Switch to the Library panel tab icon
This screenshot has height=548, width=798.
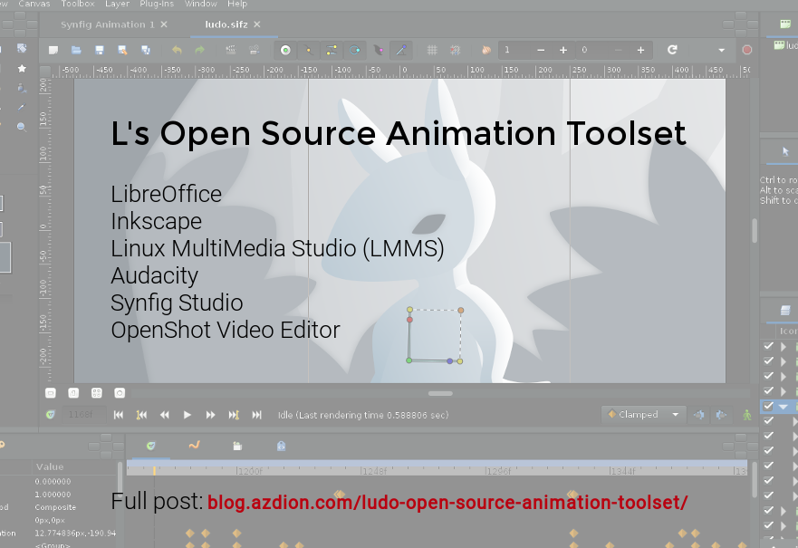coord(237,447)
